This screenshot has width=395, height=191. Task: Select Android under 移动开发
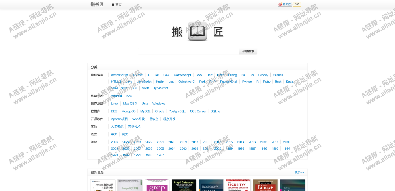117,96
